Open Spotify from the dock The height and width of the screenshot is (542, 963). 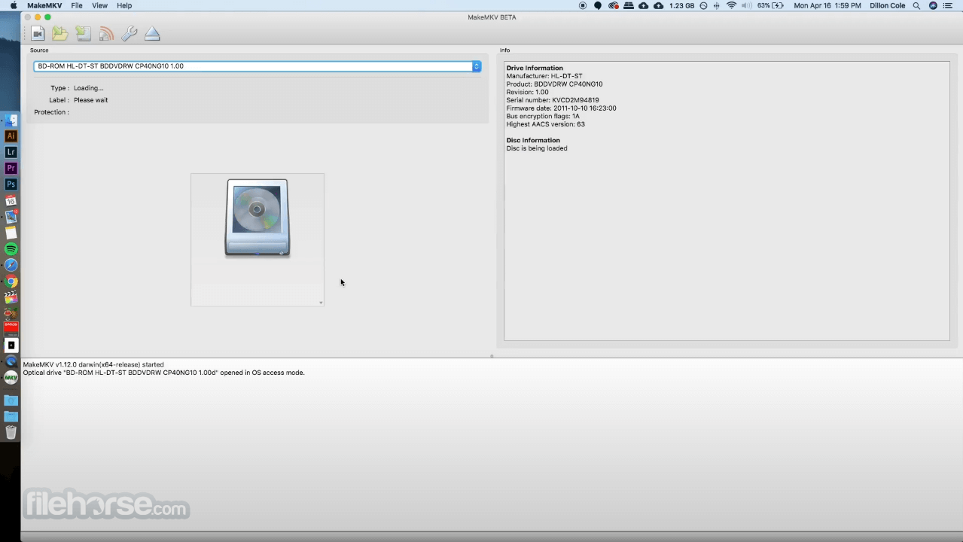(x=11, y=249)
